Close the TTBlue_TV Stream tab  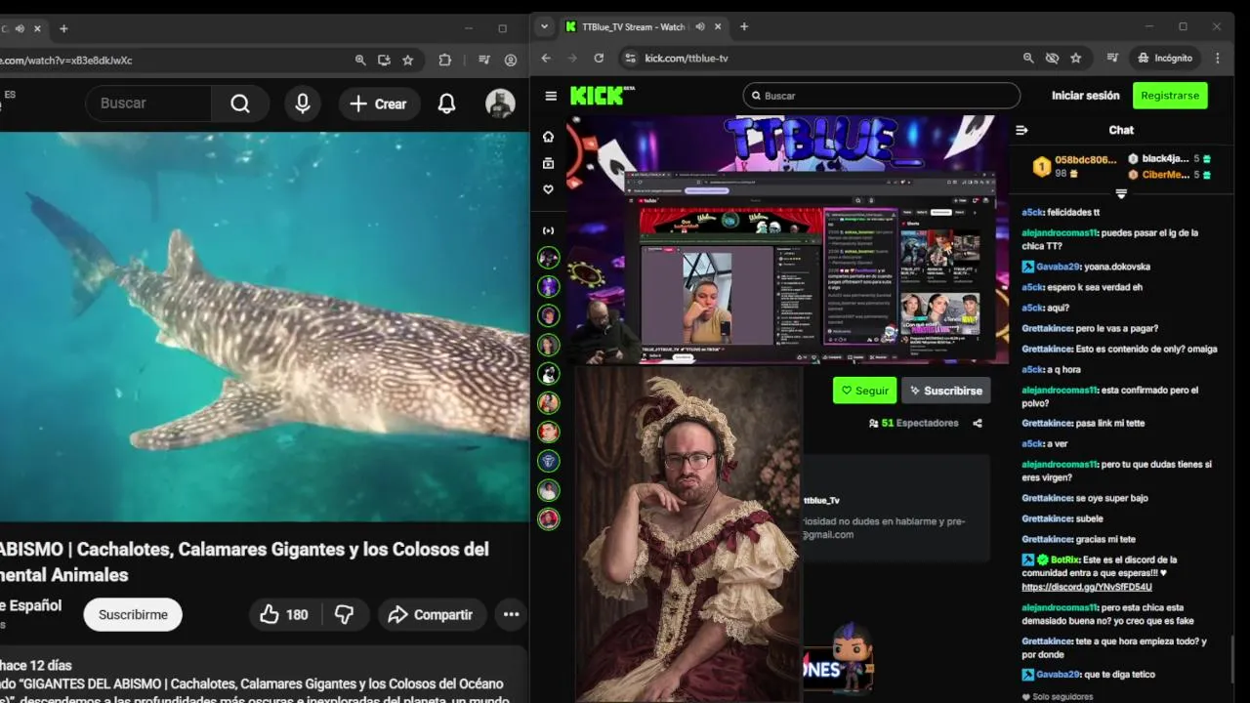pos(716,27)
